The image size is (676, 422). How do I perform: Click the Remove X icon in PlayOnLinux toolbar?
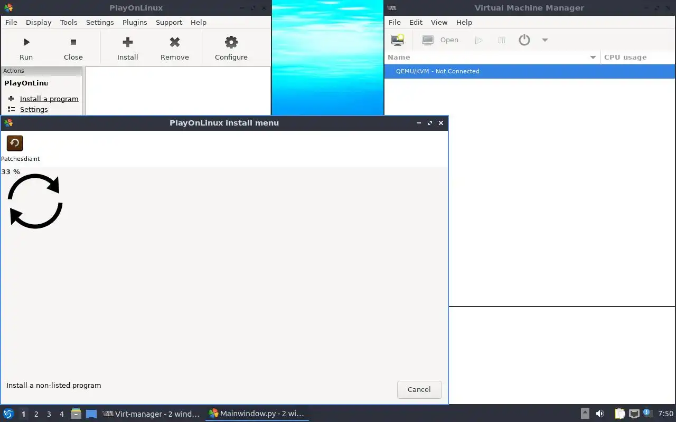coord(175,42)
